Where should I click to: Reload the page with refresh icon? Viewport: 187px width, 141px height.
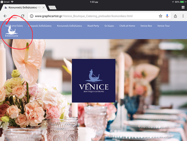coord(23,16)
